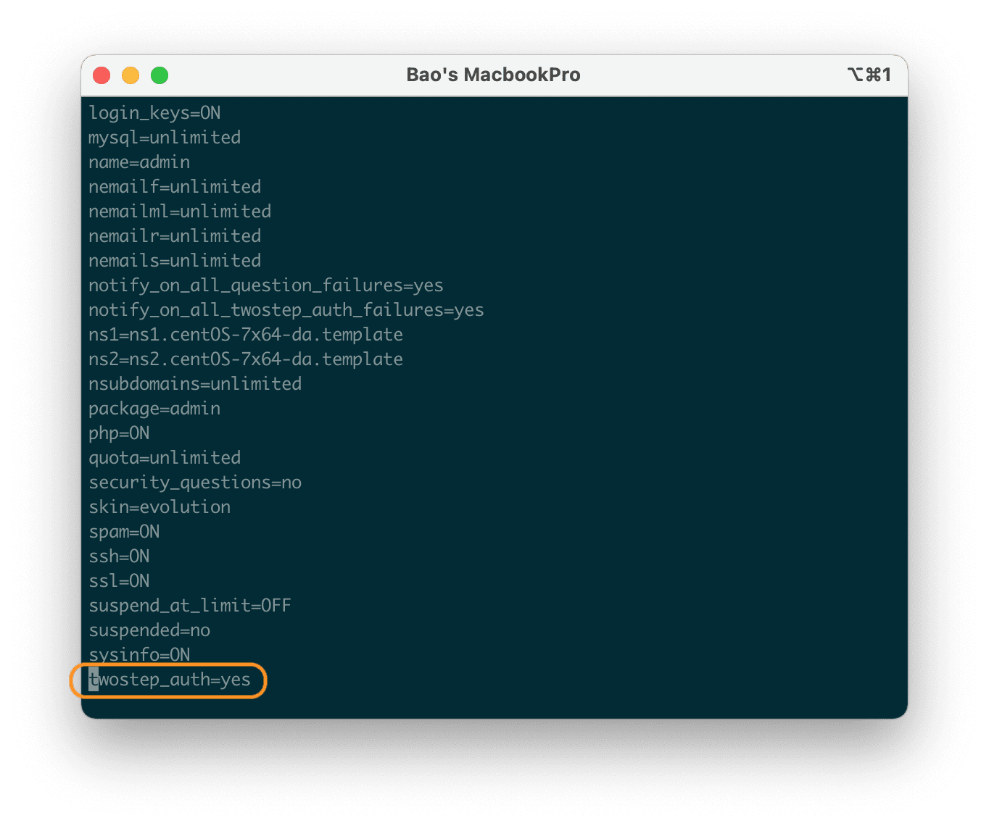Select the package=admin line
Image resolution: width=989 pixels, height=826 pixels.
(x=154, y=408)
